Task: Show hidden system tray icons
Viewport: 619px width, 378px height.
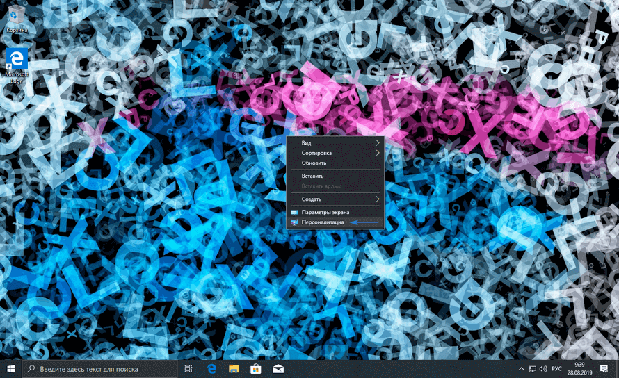Action: coord(521,369)
